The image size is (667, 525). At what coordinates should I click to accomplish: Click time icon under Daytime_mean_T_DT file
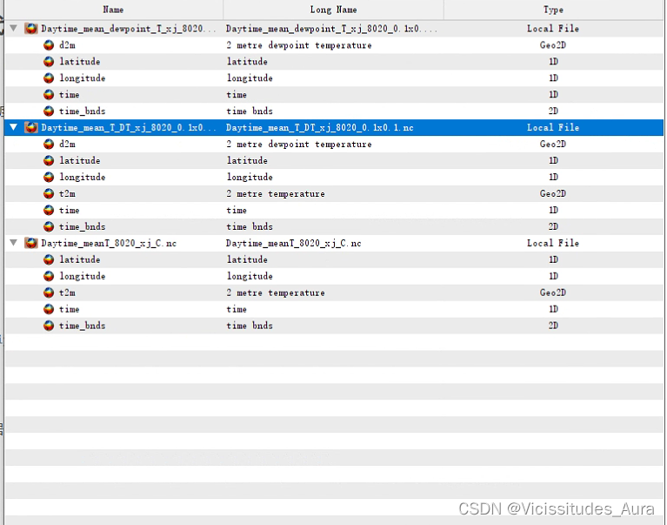[x=49, y=210]
